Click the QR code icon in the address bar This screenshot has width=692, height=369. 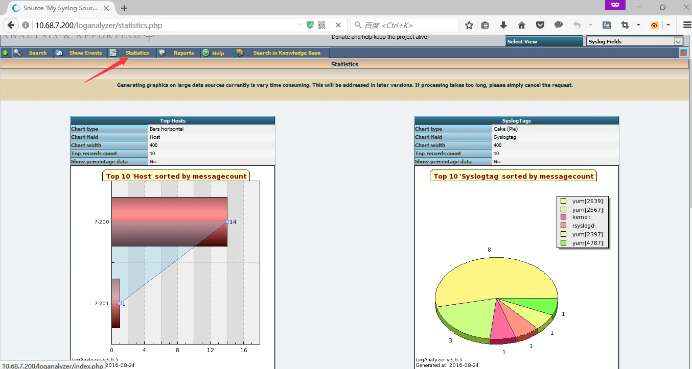(321, 25)
